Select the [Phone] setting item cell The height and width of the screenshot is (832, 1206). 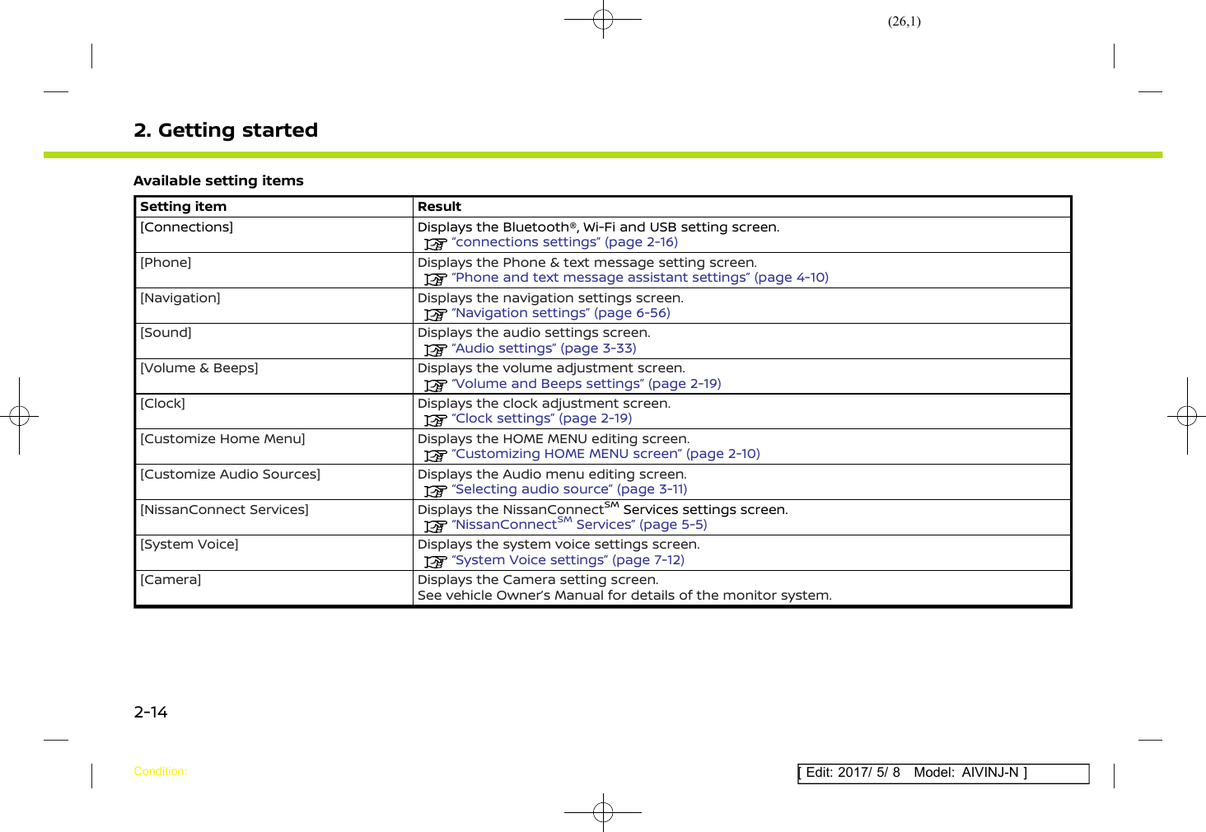(x=273, y=270)
